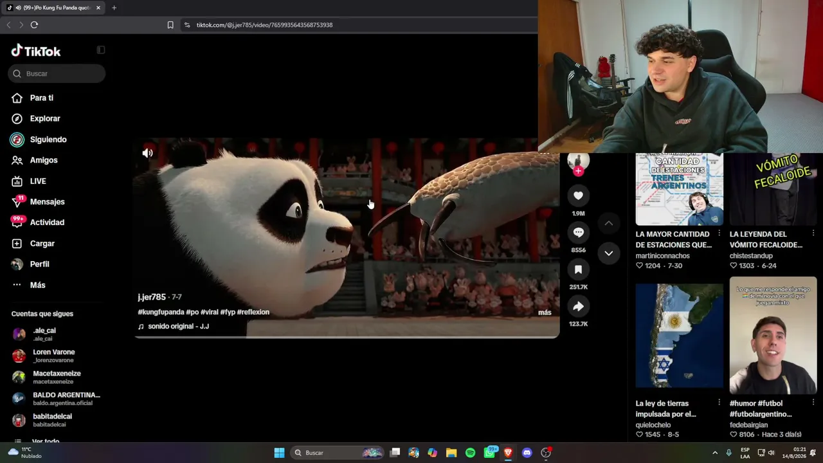Show hidden system tray icons
This screenshot has height=463, width=823.
pos(714,453)
